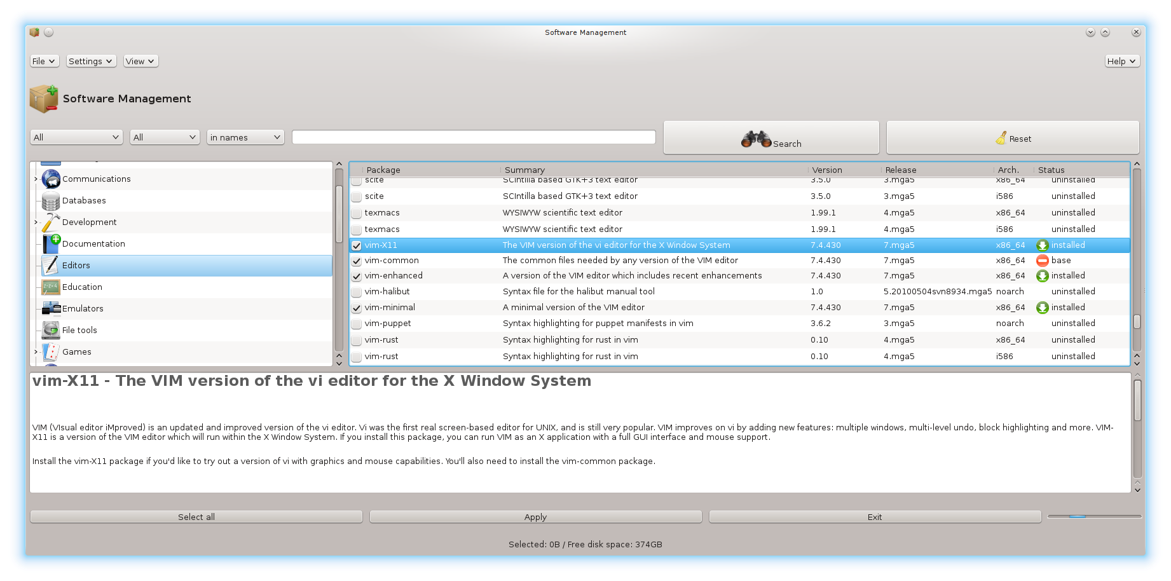Screen dimensions: 1171x581
Task: Check the vim-rust x86_64 package checkbox
Action: click(357, 340)
